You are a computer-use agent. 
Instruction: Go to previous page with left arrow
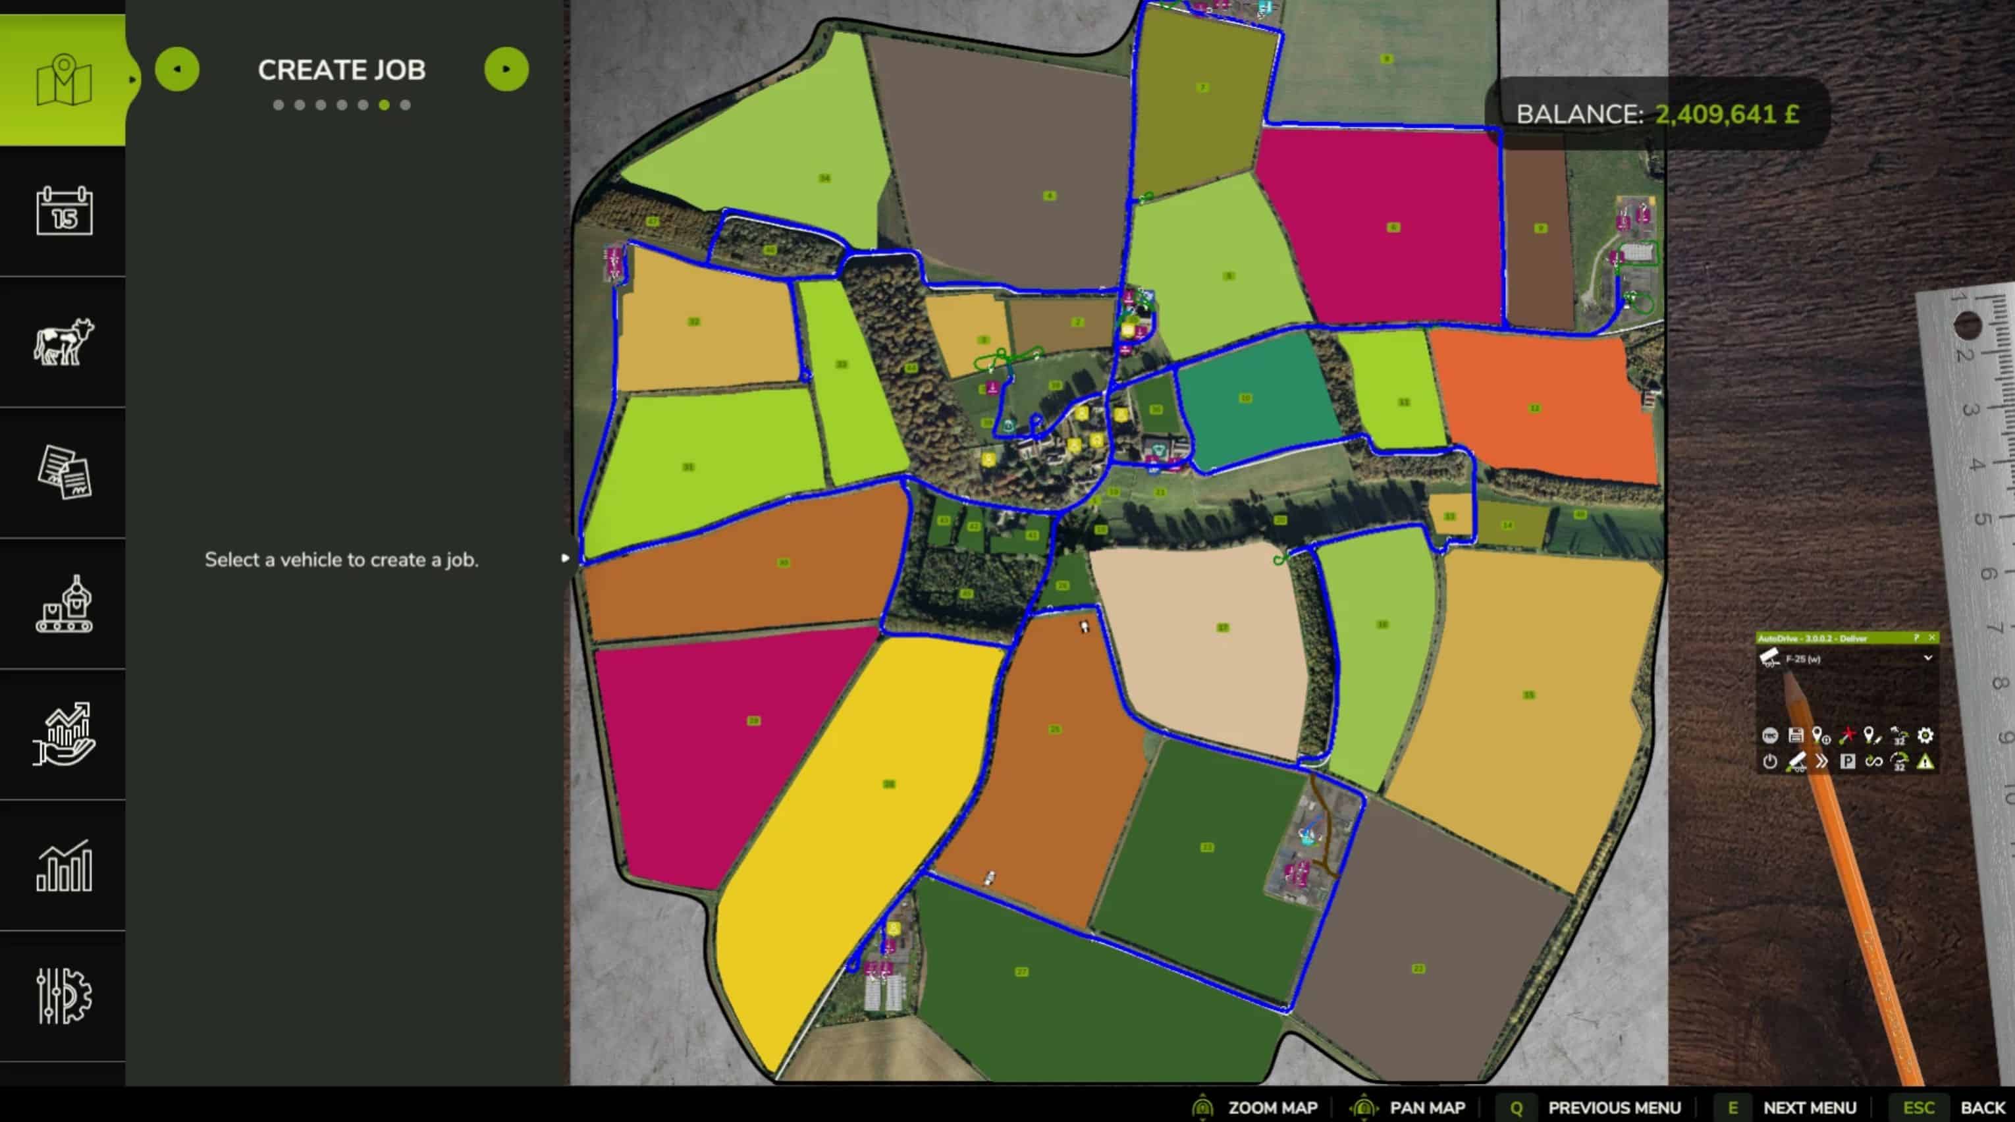pos(178,69)
